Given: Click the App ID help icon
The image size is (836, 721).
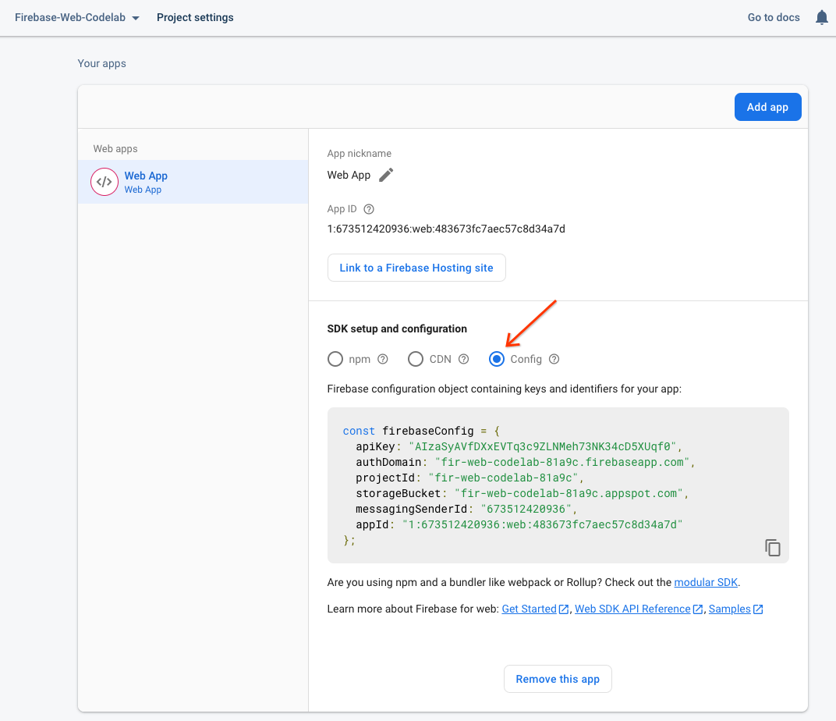Looking at the screenshot, I should (369, 209).
